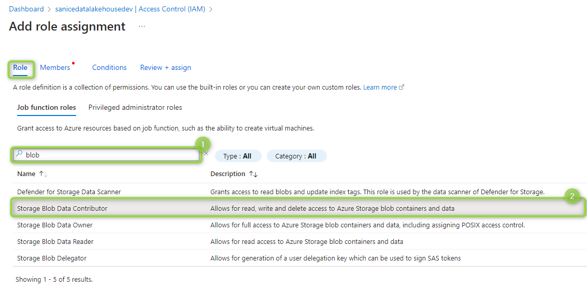Screen dimensions: 587x289
Task: Sort roles by the Description column arrows
Action: click(x=254, y=174)
